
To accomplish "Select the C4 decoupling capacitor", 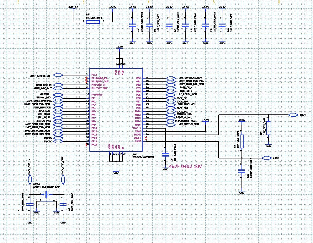I will click(132, 25).
